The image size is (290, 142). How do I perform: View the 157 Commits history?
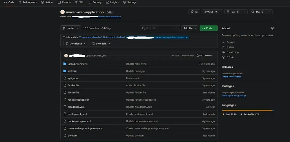pyautogui.click(x=204, y=56)
